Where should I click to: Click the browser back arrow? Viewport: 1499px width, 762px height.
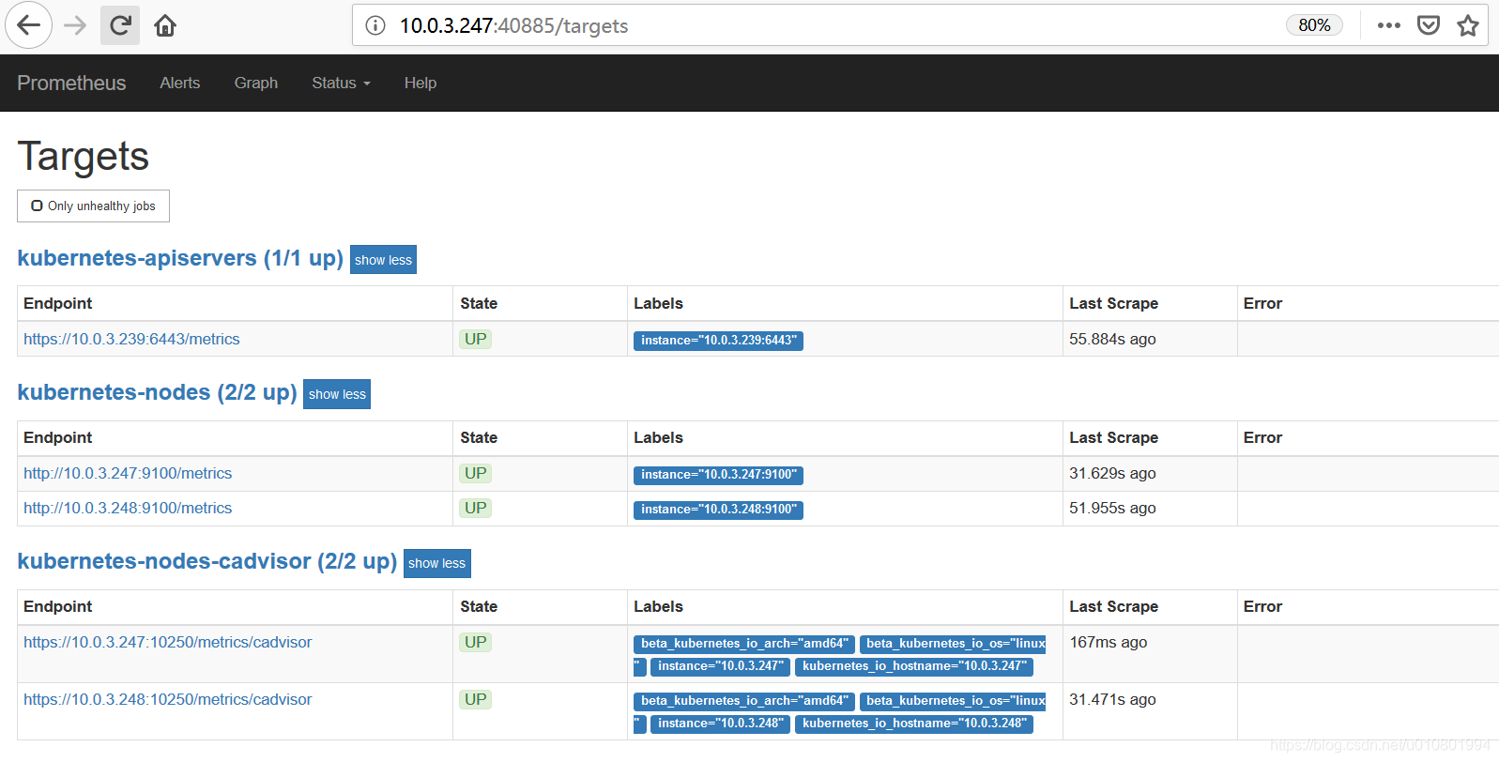tap(28, 25)
